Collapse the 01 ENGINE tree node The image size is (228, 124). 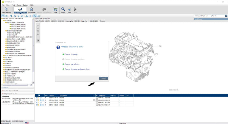coord(4,21)
